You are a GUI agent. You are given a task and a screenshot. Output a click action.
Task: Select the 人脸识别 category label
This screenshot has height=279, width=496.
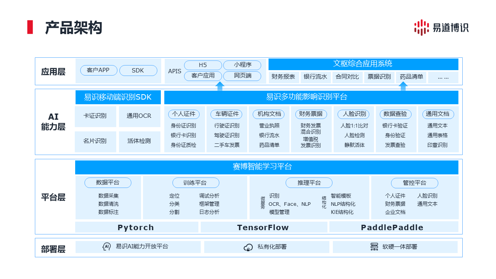tap(354, 114)
